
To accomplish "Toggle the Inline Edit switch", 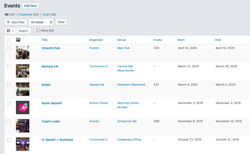I will click(36, 30).
